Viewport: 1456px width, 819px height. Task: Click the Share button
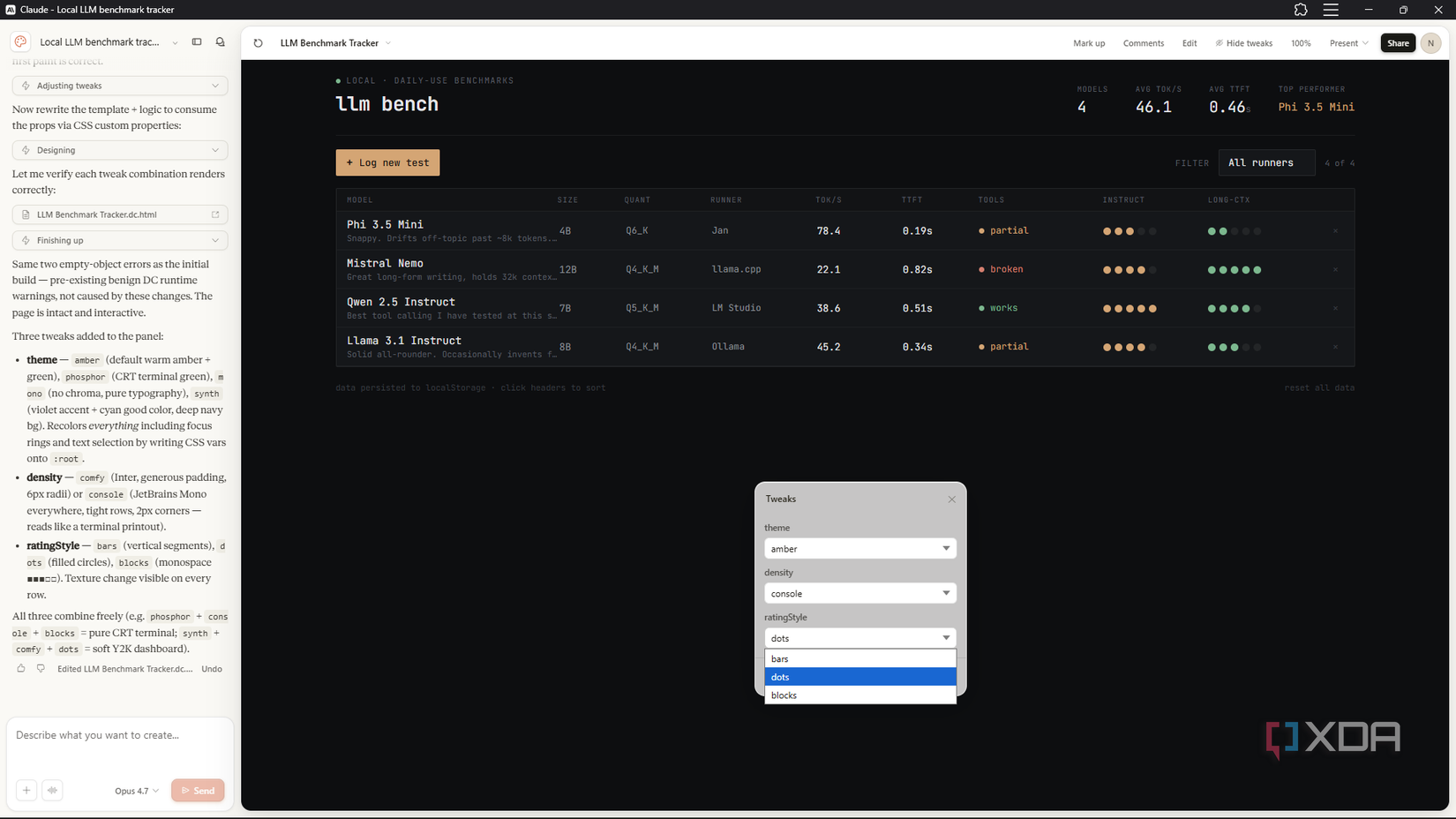1398,43
